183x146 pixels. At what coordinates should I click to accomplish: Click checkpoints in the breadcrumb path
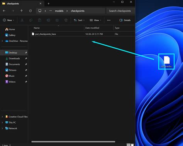pyautogui.click(x=78, y=11)
